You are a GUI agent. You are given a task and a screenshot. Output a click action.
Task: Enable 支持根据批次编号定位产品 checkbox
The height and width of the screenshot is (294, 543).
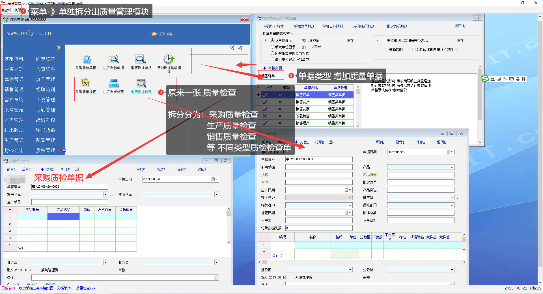pyautogui.click(x=384, y=41)
